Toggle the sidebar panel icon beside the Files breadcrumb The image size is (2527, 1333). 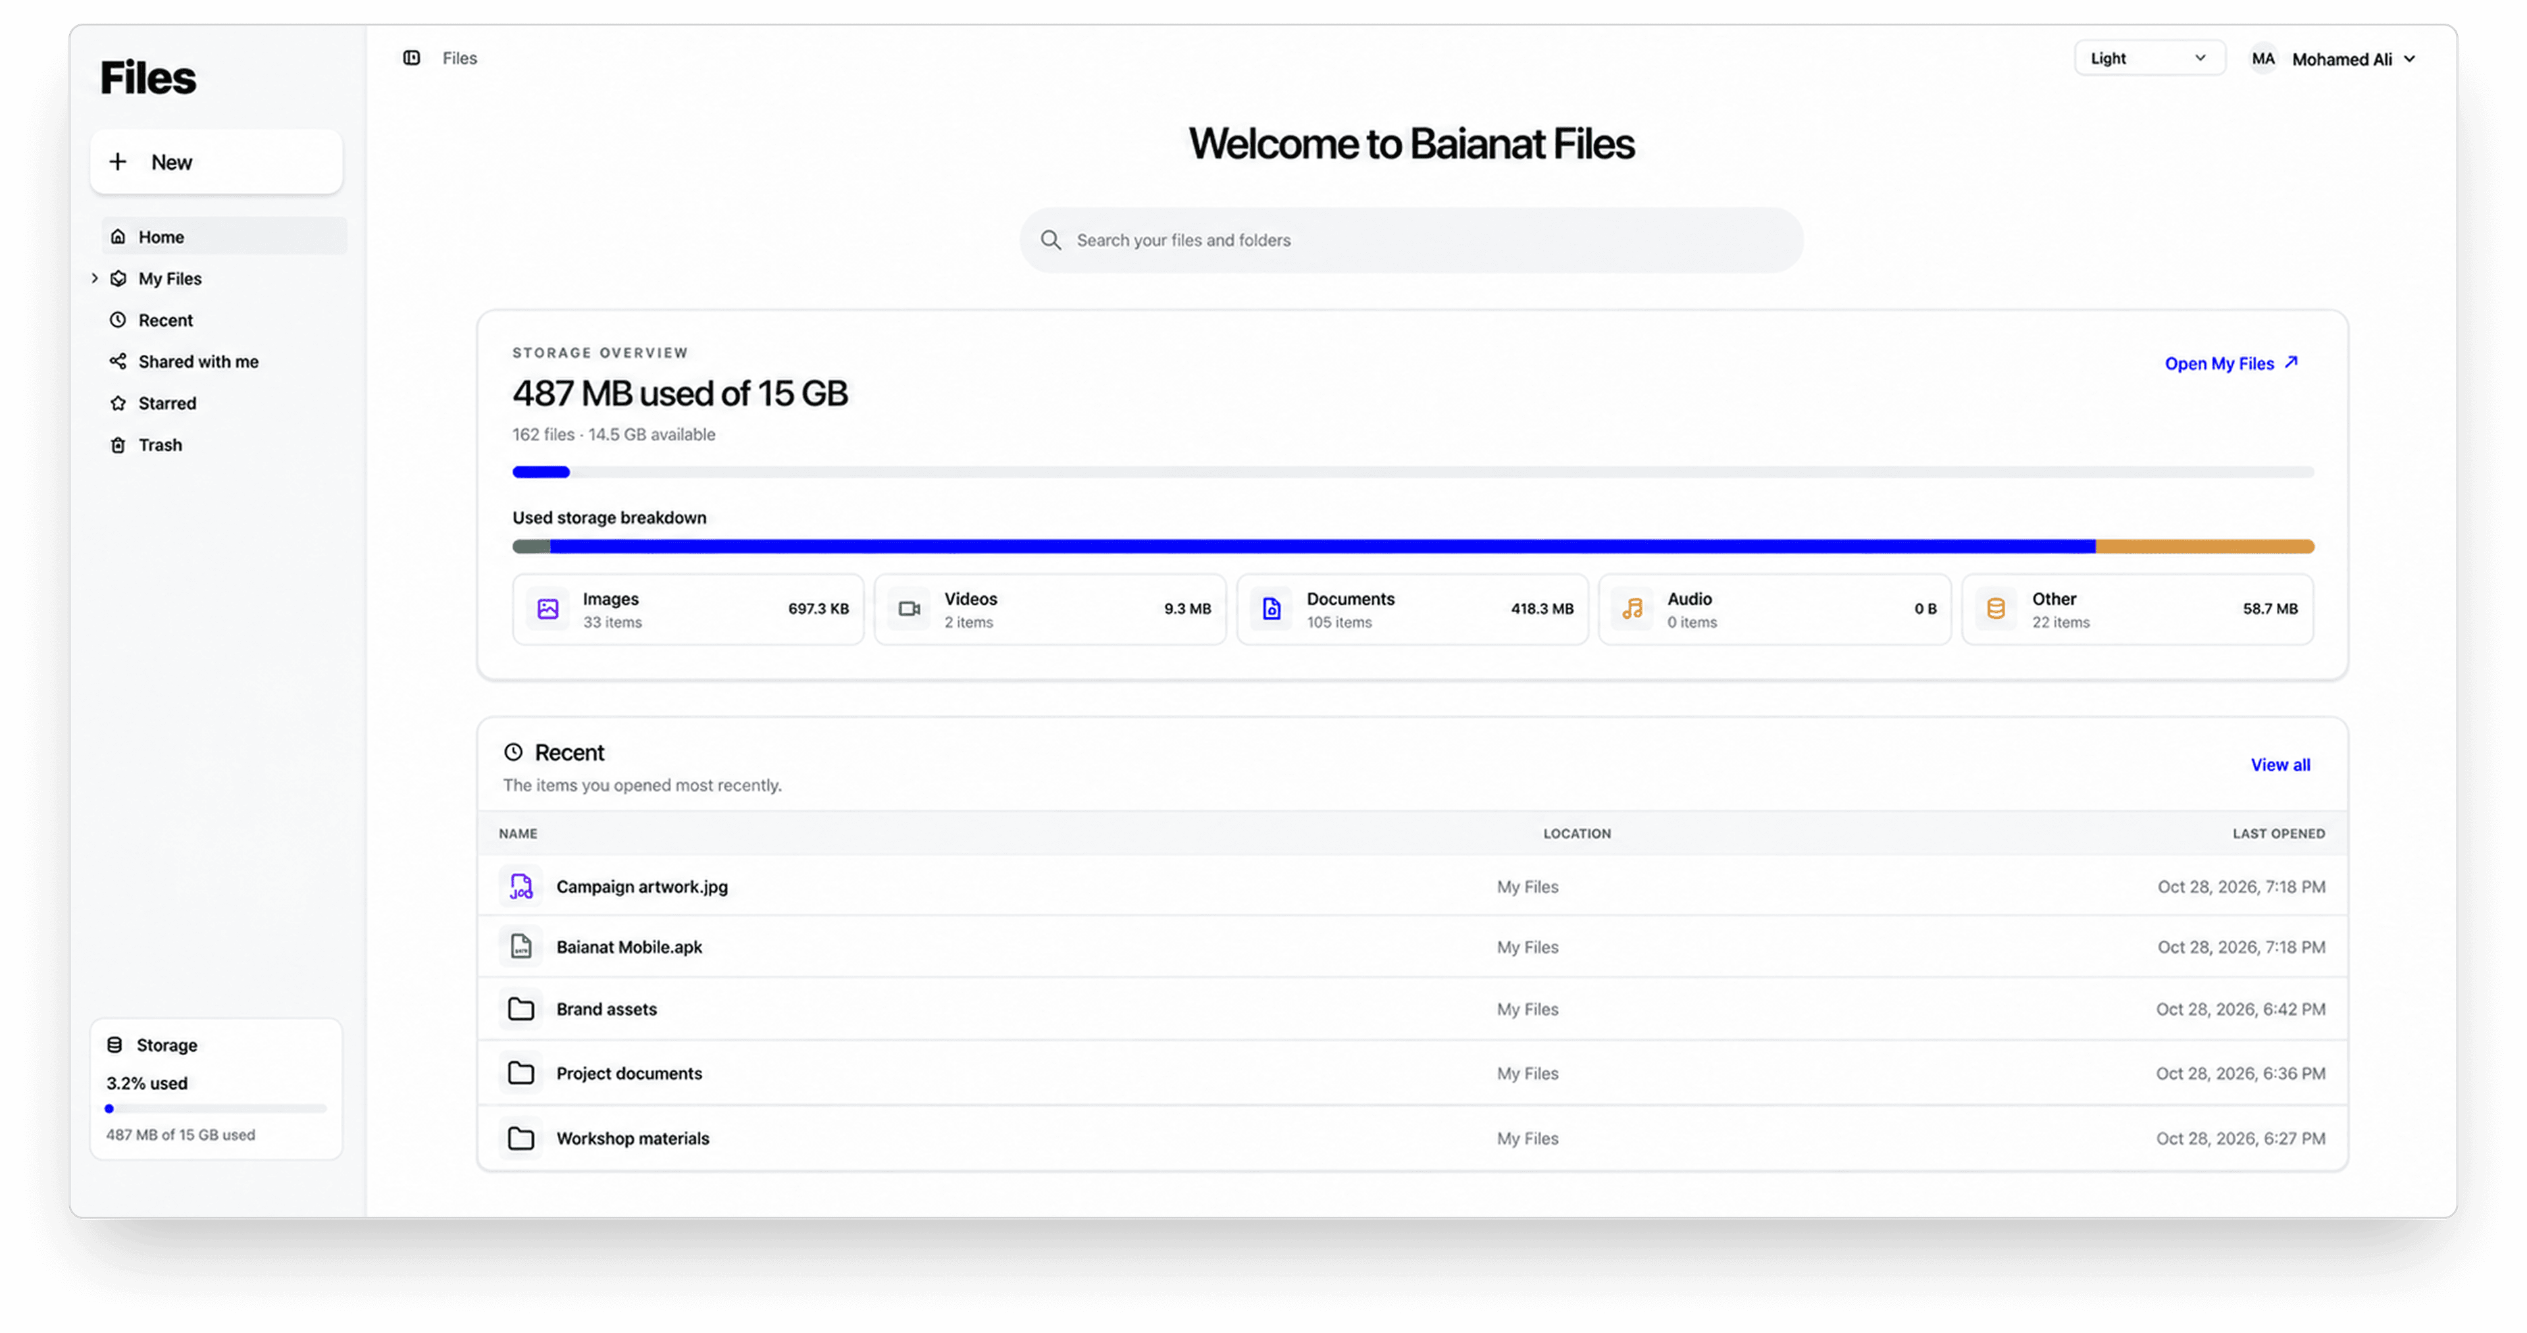411,58
